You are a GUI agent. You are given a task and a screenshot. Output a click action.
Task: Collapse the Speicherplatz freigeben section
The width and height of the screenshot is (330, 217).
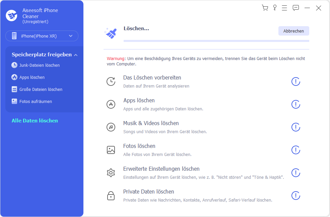[76, 55]
